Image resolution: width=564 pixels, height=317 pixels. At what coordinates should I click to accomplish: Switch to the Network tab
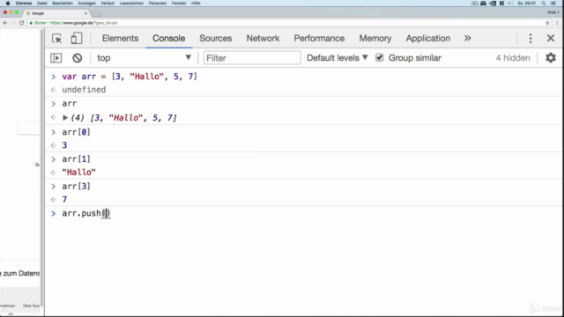tap(263, 38)
